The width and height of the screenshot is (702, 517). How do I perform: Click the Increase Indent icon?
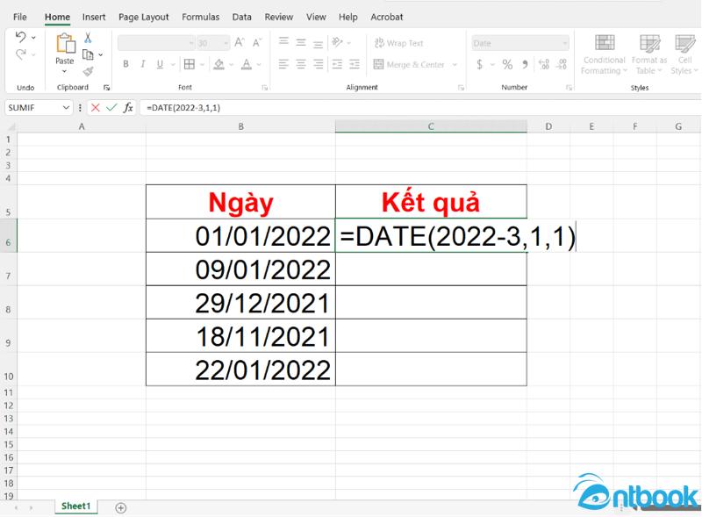355,64
